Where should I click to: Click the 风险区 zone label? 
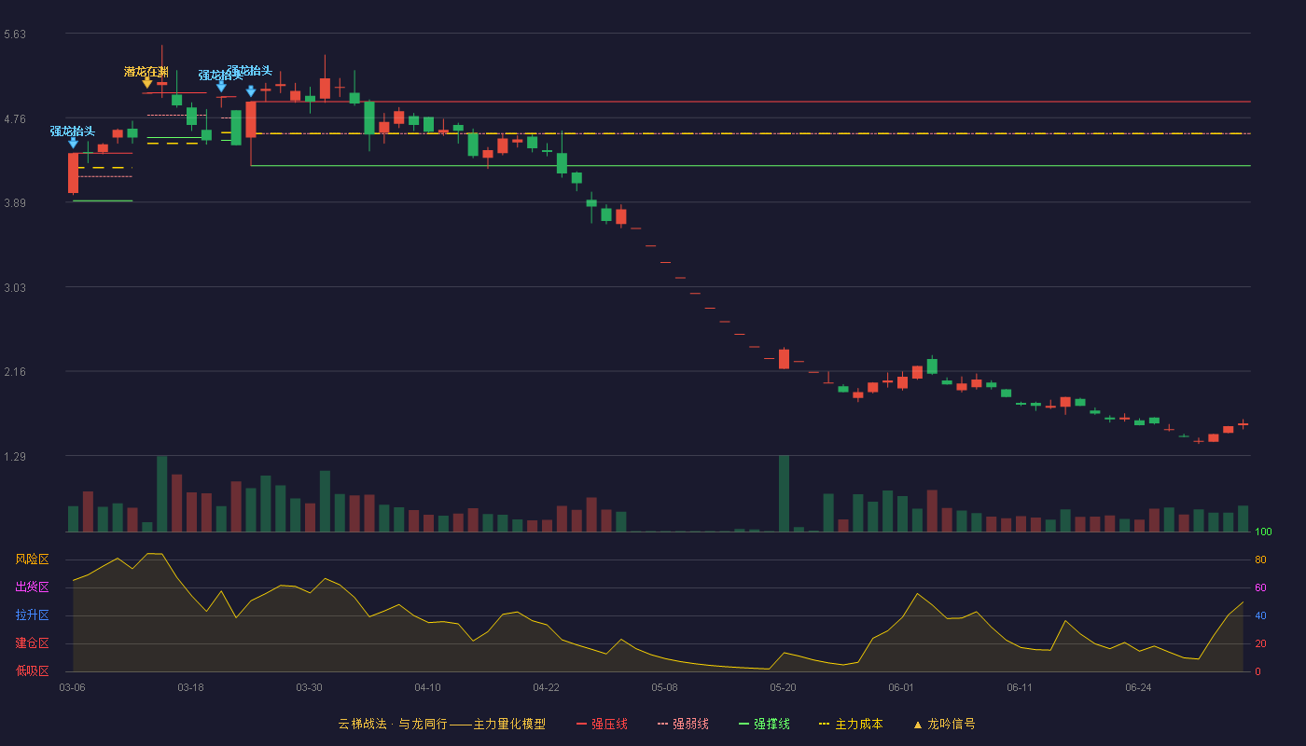32,559
